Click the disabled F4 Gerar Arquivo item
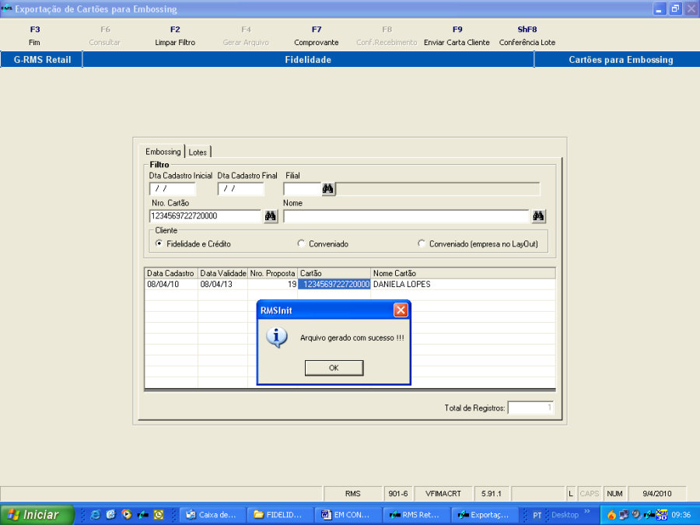 [x=246, y=36]
